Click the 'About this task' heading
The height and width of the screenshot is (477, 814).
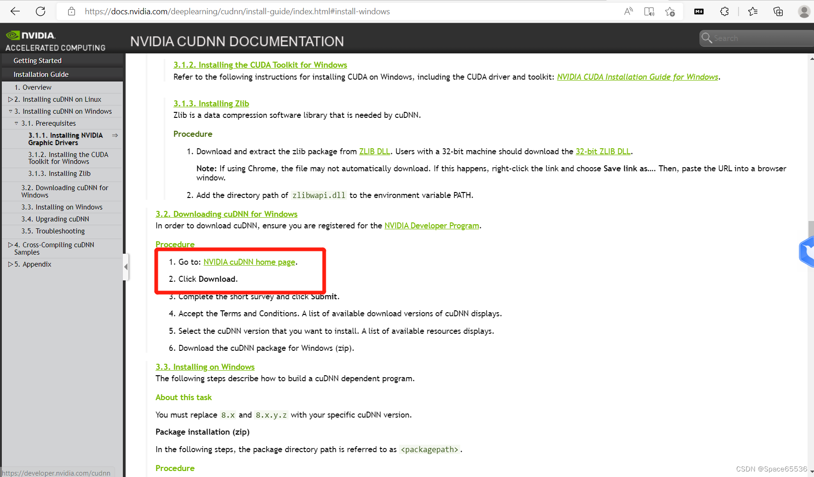click(x=184, y=397)
